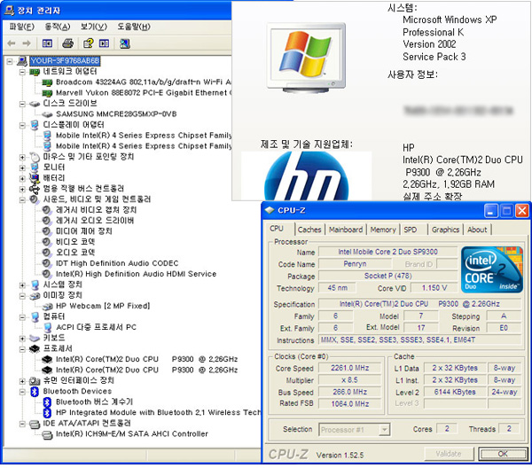532x468 pixels.
Task: Click the Intel ICH9M-E/M SATA AHCI Controller icon
Action: (x=47, y=434)
